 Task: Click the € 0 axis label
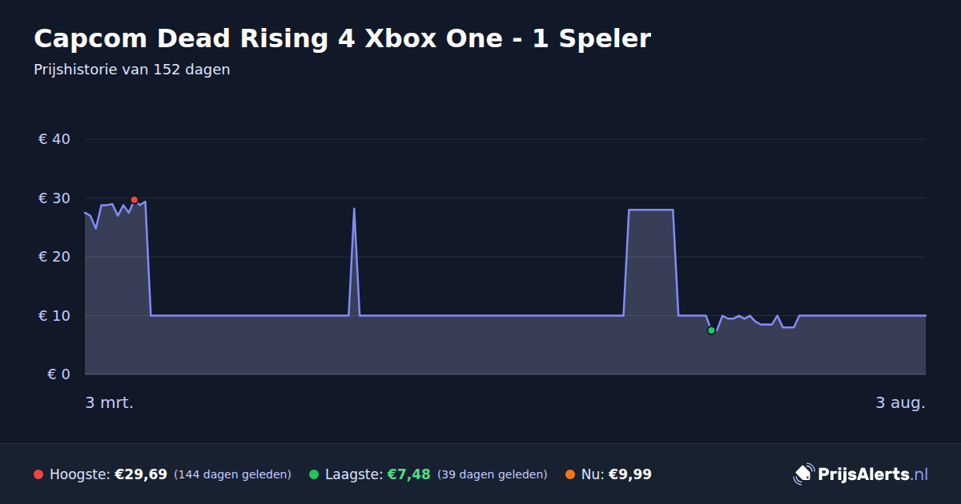point(58,374)
